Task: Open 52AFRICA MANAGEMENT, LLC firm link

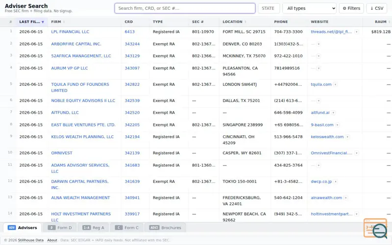Action: tap(81, 56)
